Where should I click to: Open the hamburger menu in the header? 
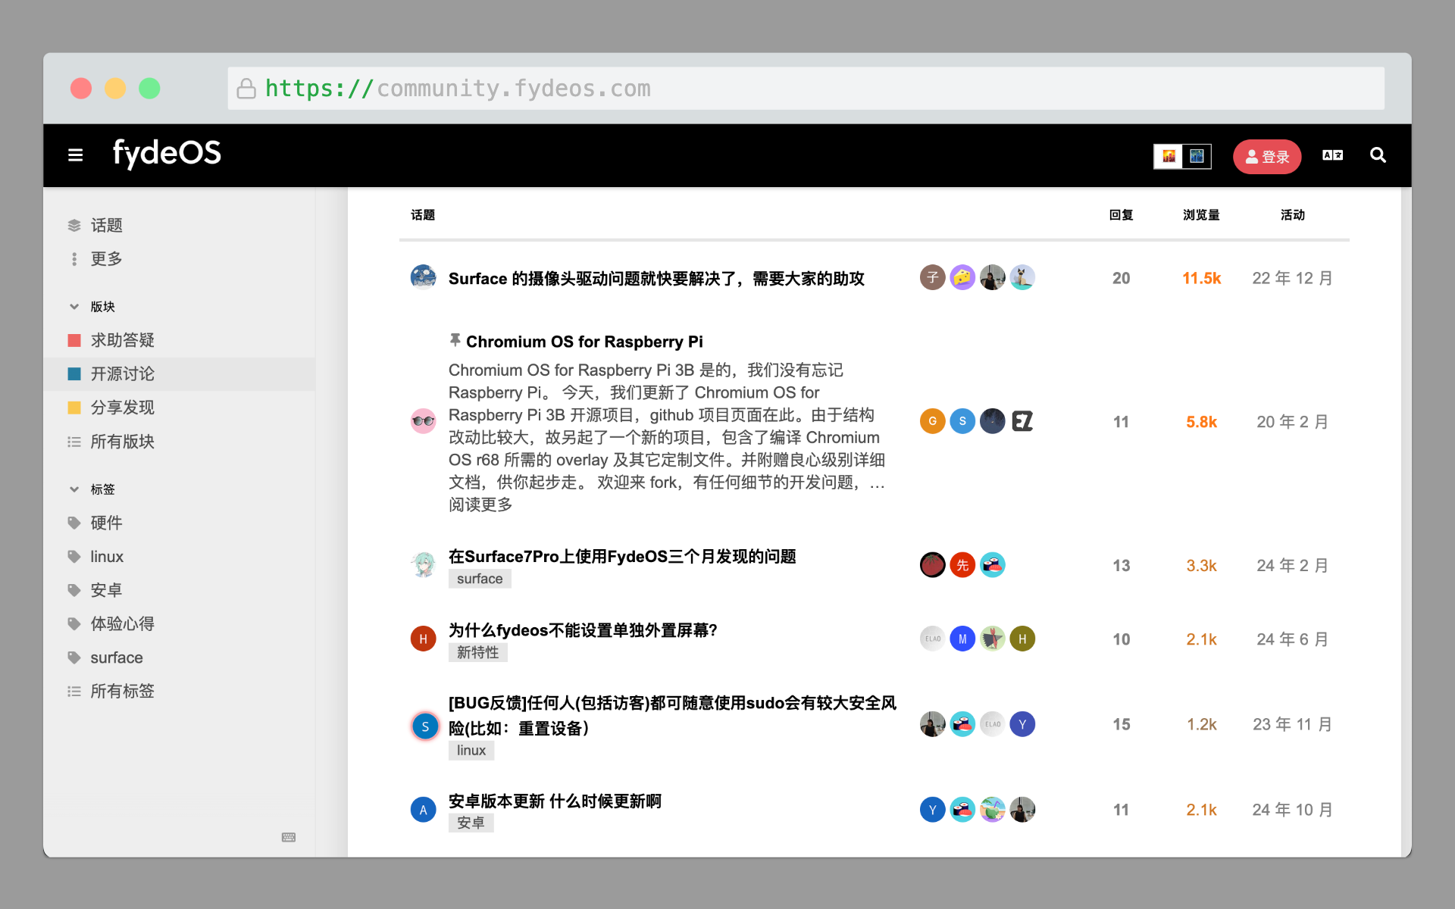75,155
